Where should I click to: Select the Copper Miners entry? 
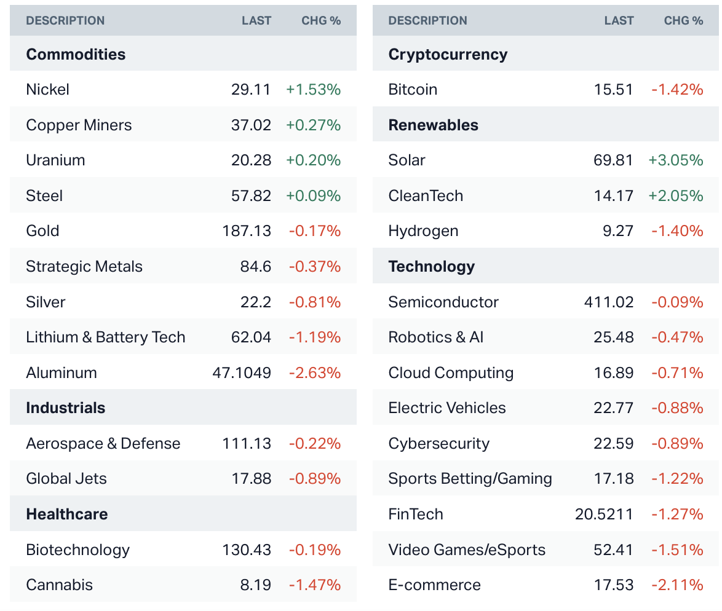point(79,125)
